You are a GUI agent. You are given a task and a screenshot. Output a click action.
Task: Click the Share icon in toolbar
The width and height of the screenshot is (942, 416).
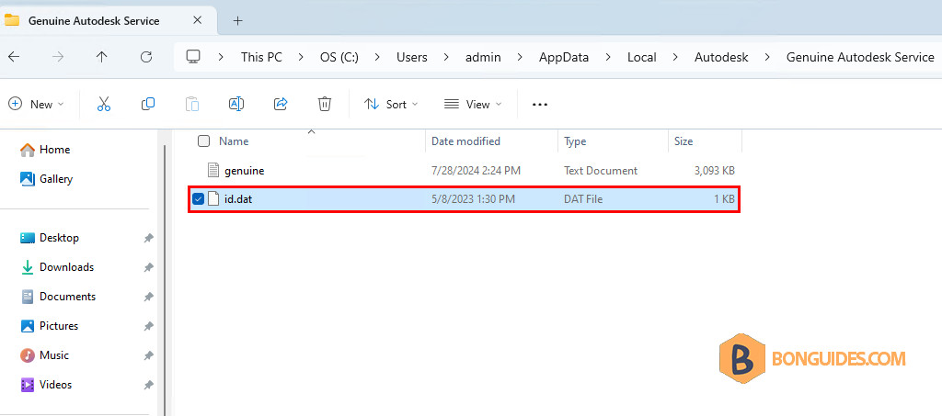click(x=281, y=104)
